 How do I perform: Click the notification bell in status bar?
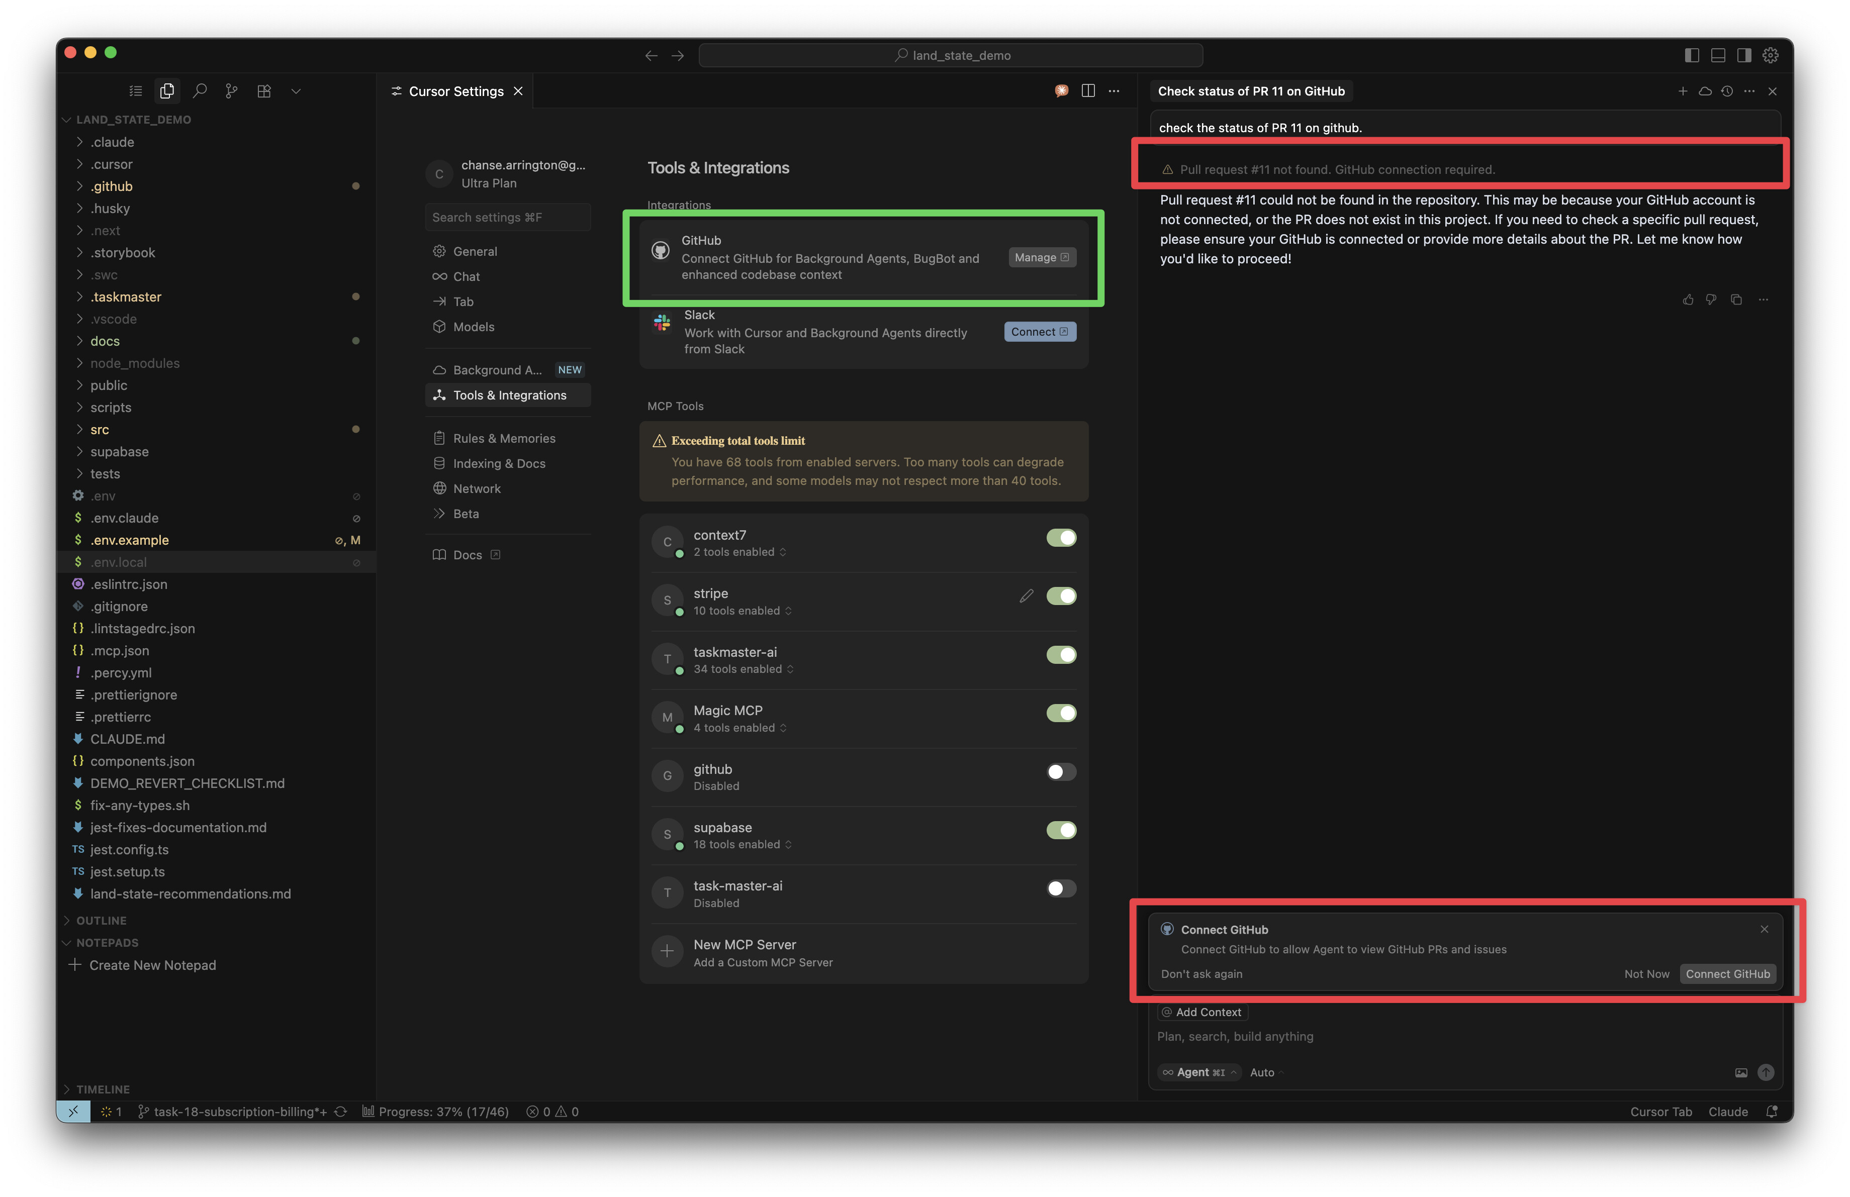pyautogui.click(x=1772, y=1112)
